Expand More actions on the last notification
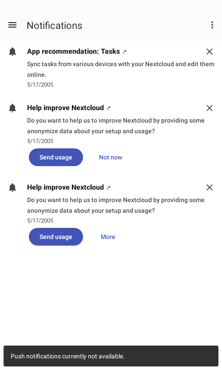Image resolution: width=222 pixels, height=370 pixels. 108,237
